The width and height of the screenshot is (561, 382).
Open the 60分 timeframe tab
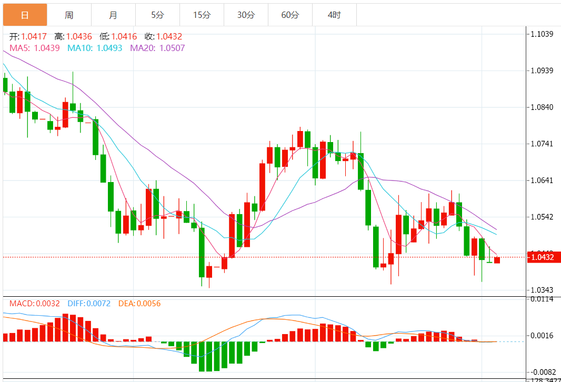click(290, 15)
